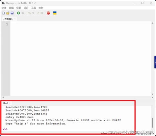Click the Step out debug icon
156x136 pixels.
coord(38,13)
